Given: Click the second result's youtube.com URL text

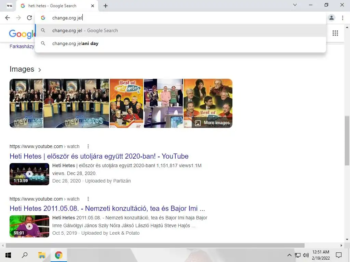Looking at the screenshot, I should click(44, 199).
